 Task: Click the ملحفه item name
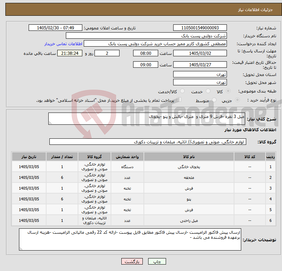coord(189,178)
